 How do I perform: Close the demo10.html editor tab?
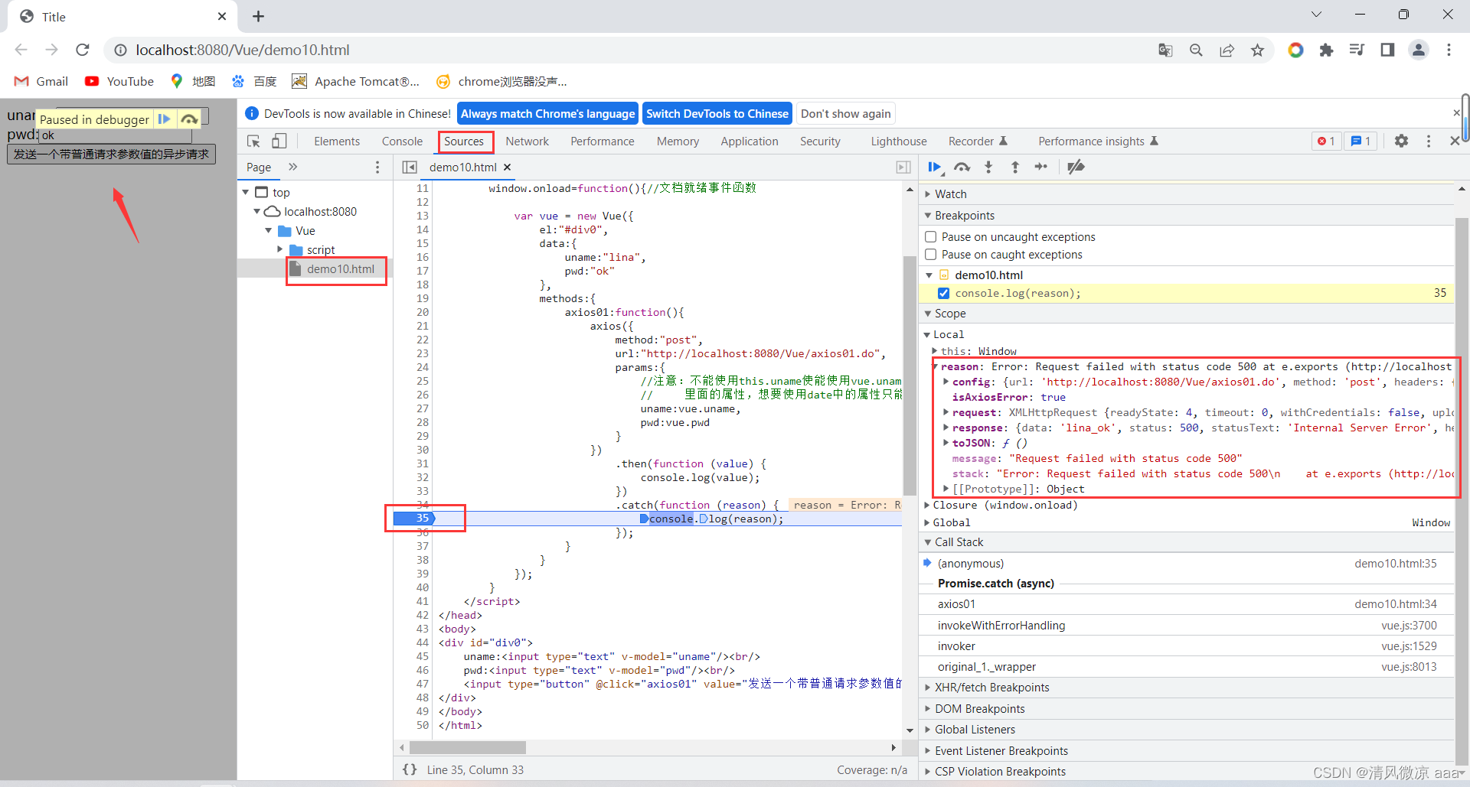click(507, 167)
